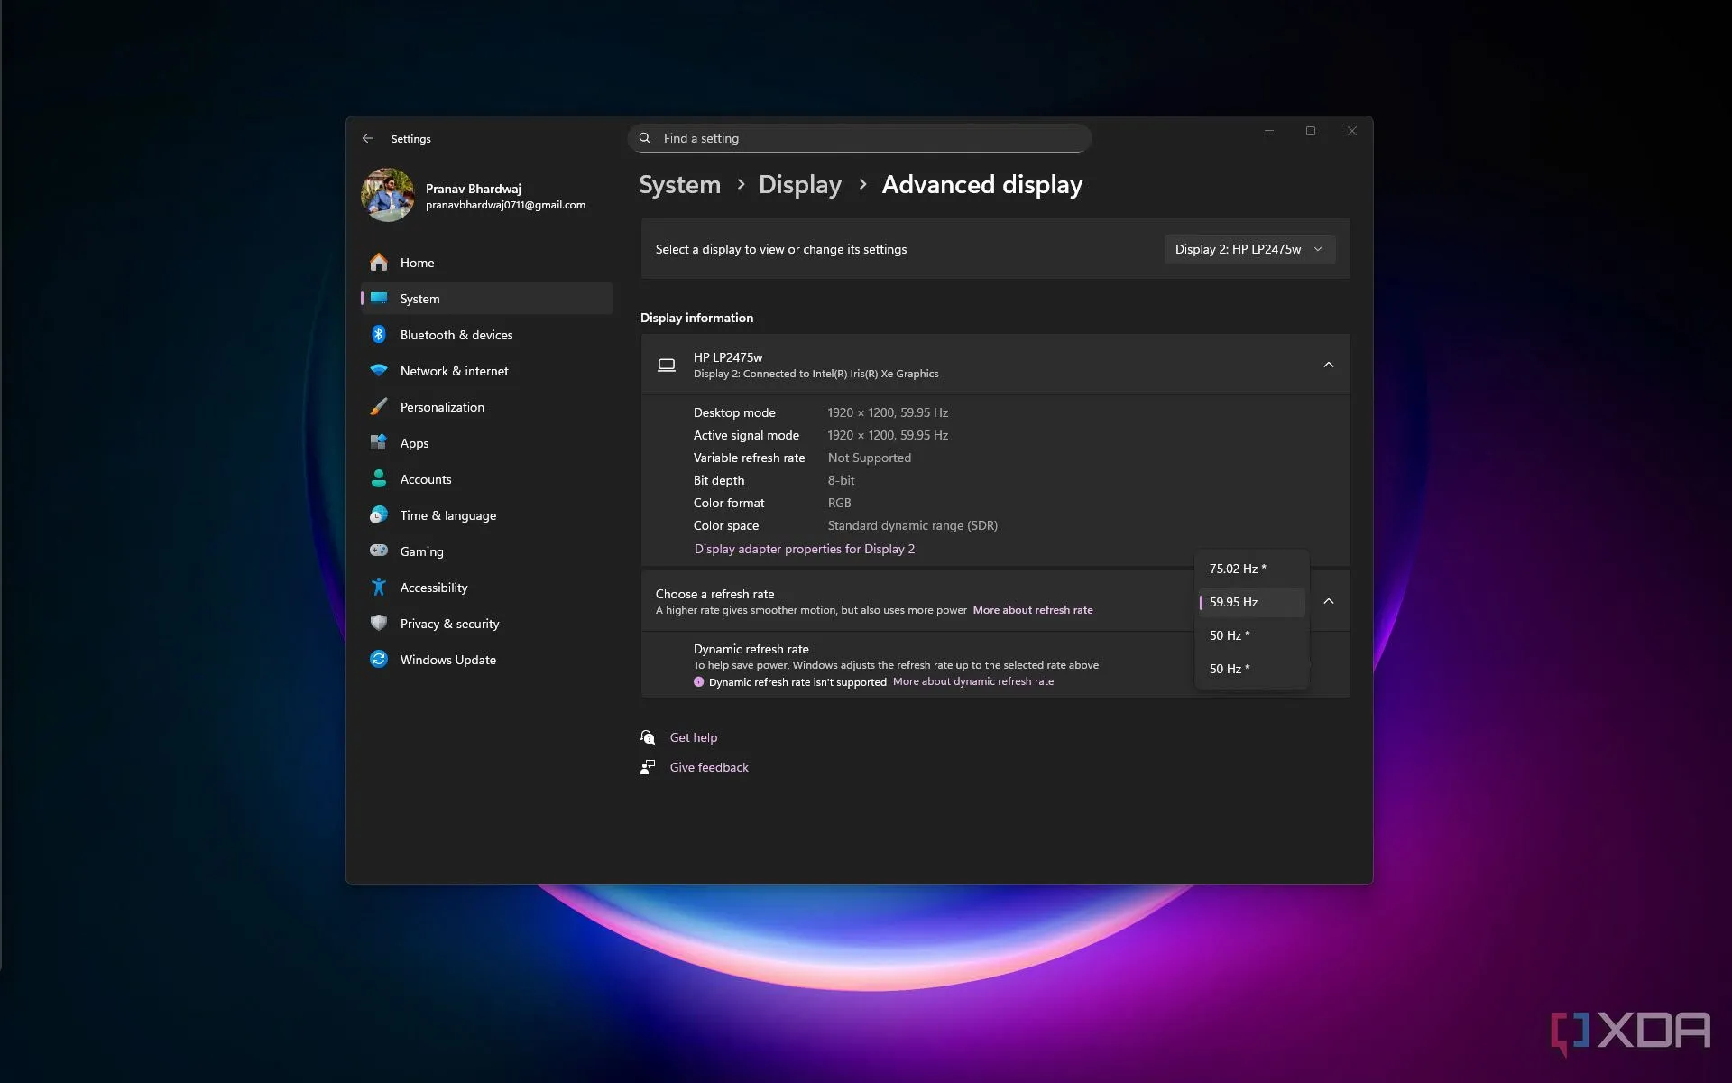1732x1083 pixels.
Task: Select 75.02 Hz refresh rate
Action: coord(1251,569)
